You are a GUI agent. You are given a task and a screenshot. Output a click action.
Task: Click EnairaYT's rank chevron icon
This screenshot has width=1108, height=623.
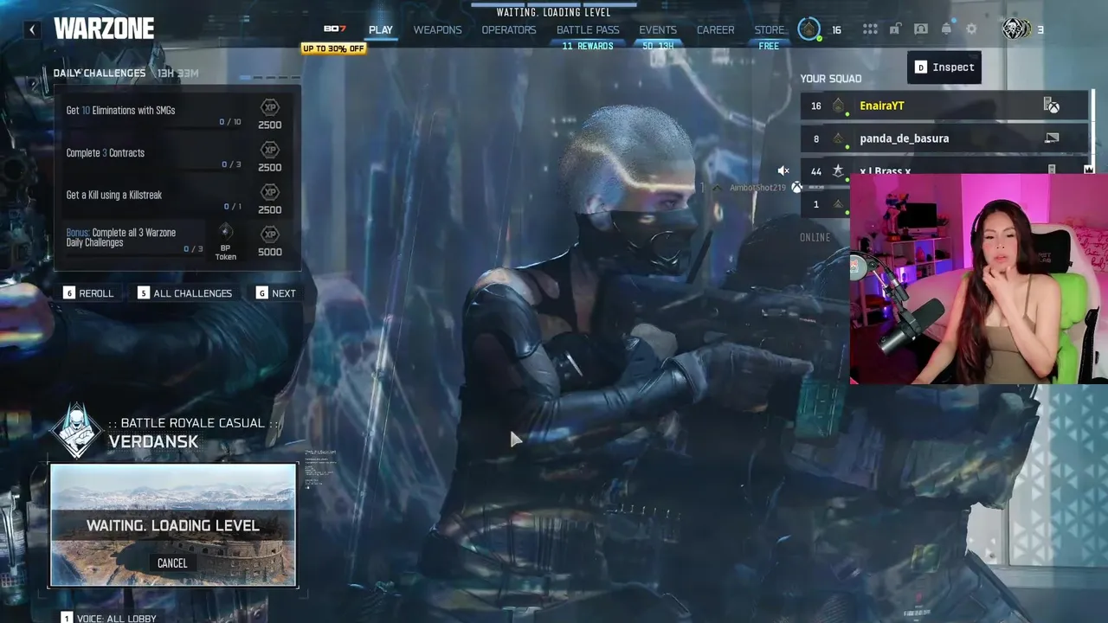(x=838, y=106)
